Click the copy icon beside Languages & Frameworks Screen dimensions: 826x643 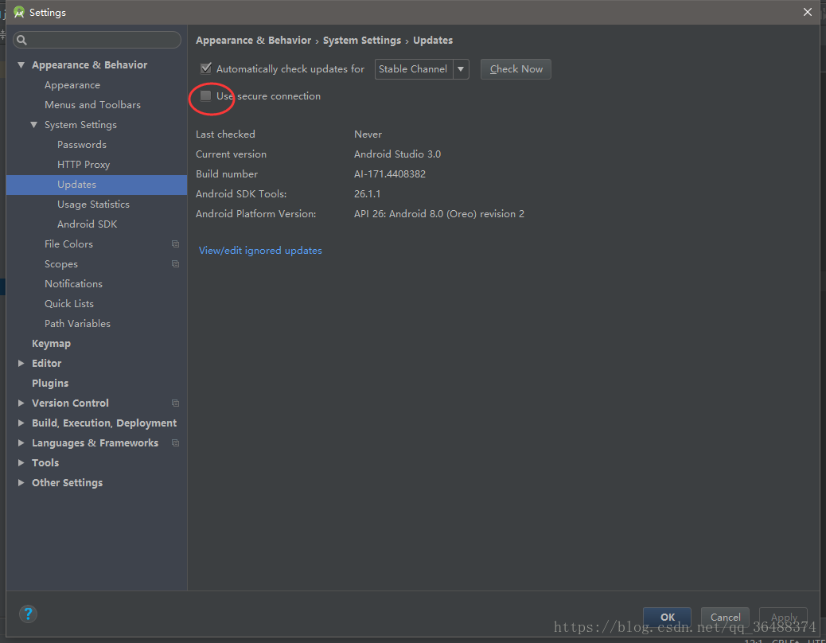175,443
